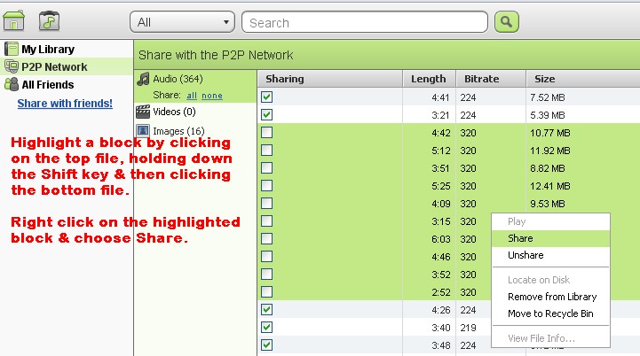Select My Library in the sidebar
The height and width of the screenshot is (356, 640).
(47, 50)
